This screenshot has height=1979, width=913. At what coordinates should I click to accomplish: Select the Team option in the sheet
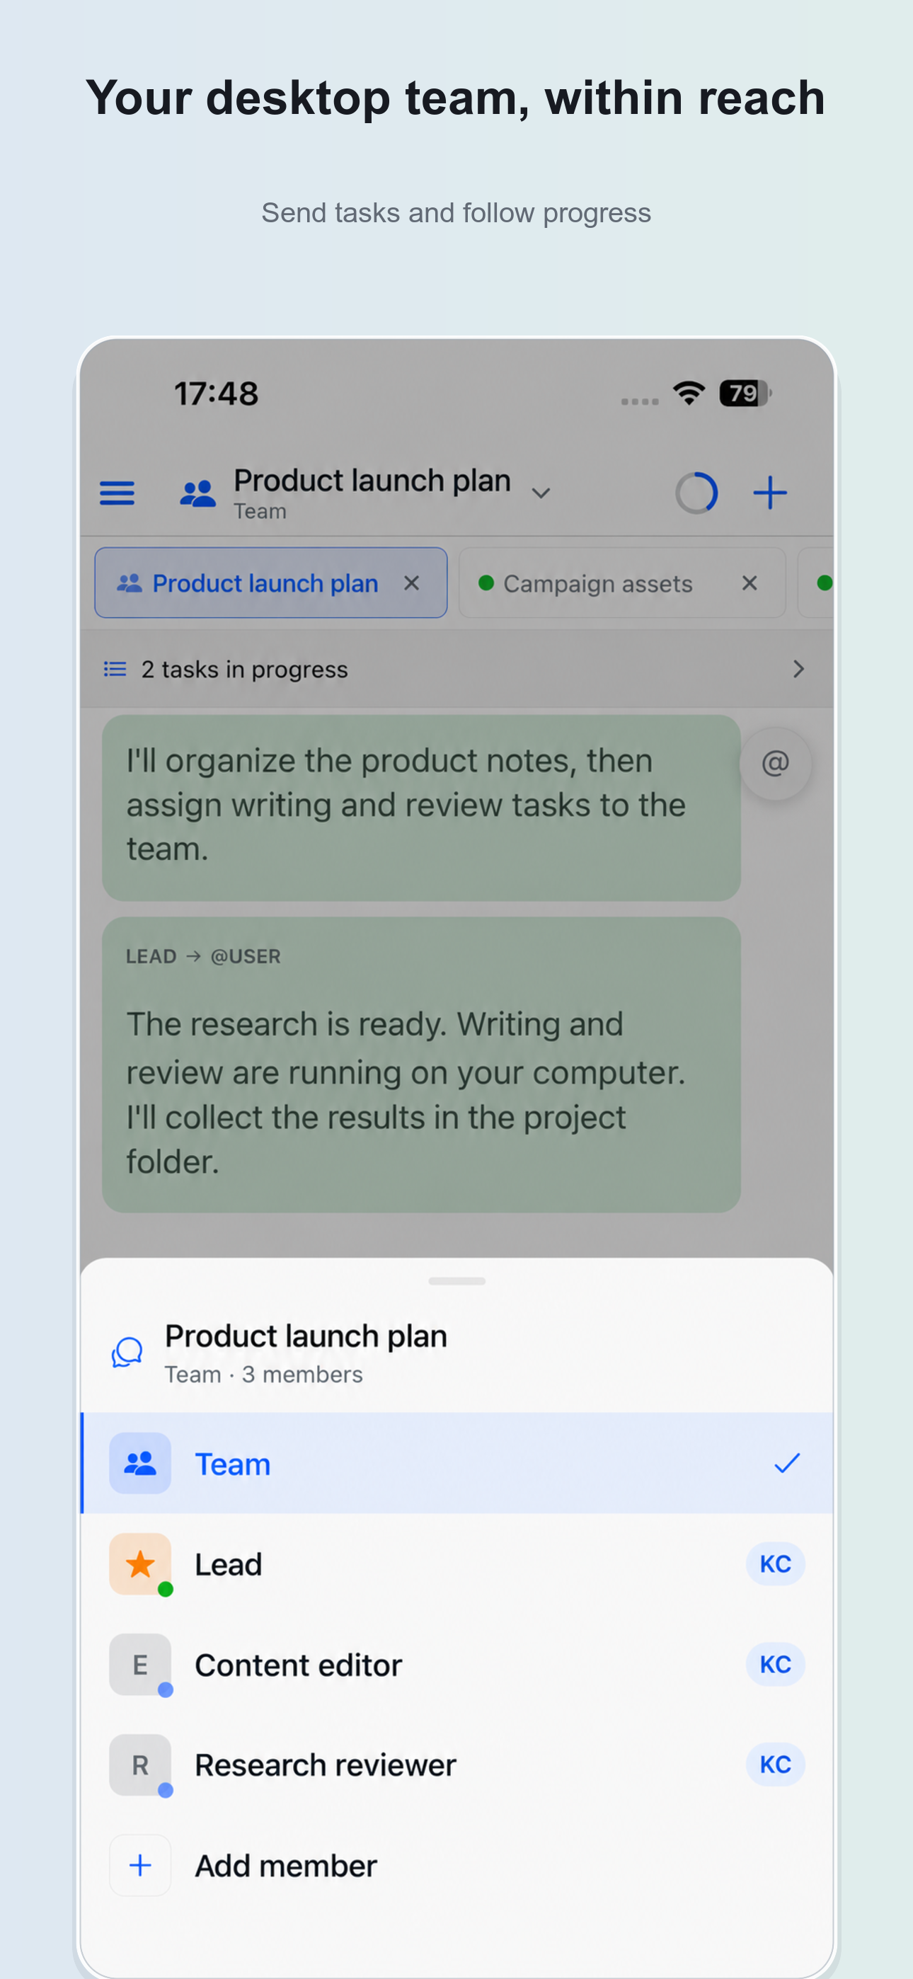pos(456,1463)
